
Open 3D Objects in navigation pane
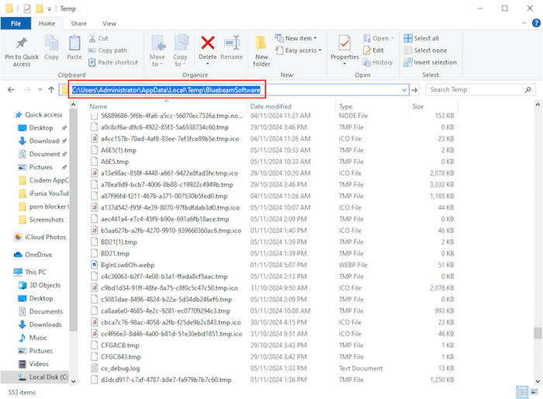[40, 286]
